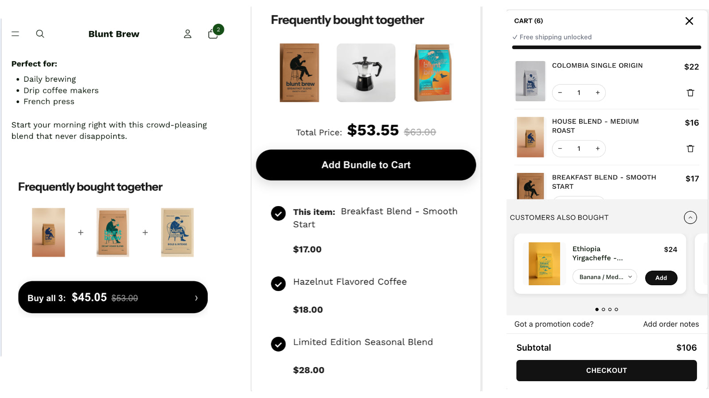Uncheck Breakfast Blend - Smooth Start item
This screenshot has width=709, height=398.
pyautogui.click(x=278, y=213)
